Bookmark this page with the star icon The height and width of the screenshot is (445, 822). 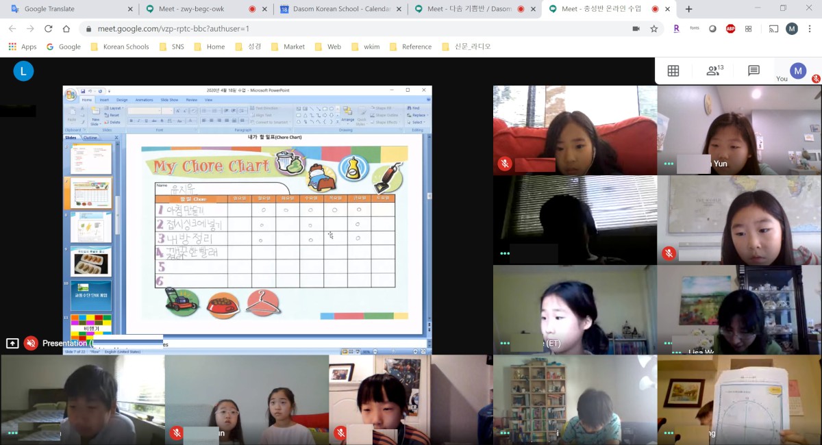tap(654, 29)
